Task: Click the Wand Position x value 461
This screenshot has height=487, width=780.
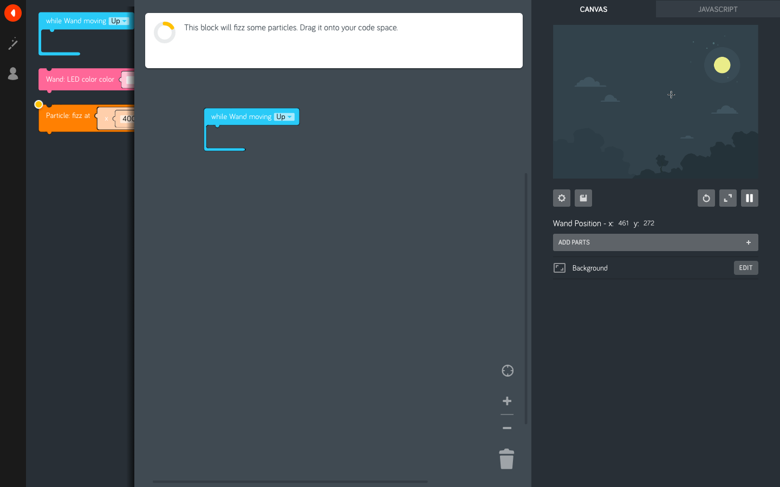Action: (623, 223)
